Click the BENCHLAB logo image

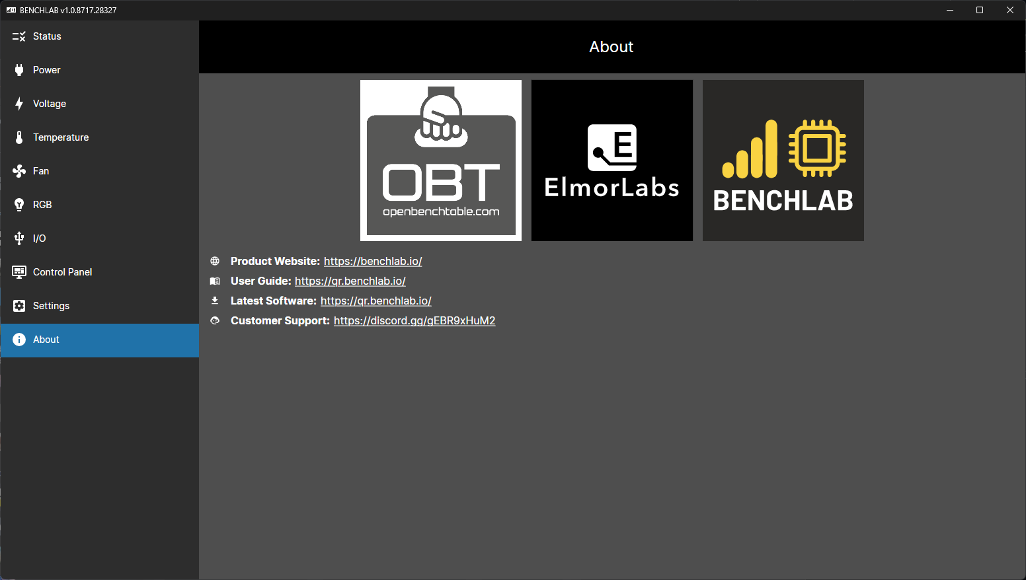pos(783,161)
